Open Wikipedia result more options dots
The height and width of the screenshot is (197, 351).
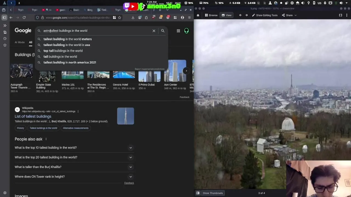tap(78, 111)
